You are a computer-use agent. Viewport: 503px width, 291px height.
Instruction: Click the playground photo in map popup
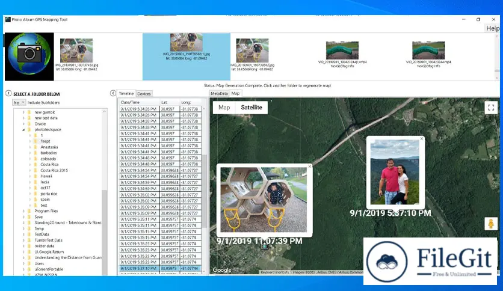264,200
